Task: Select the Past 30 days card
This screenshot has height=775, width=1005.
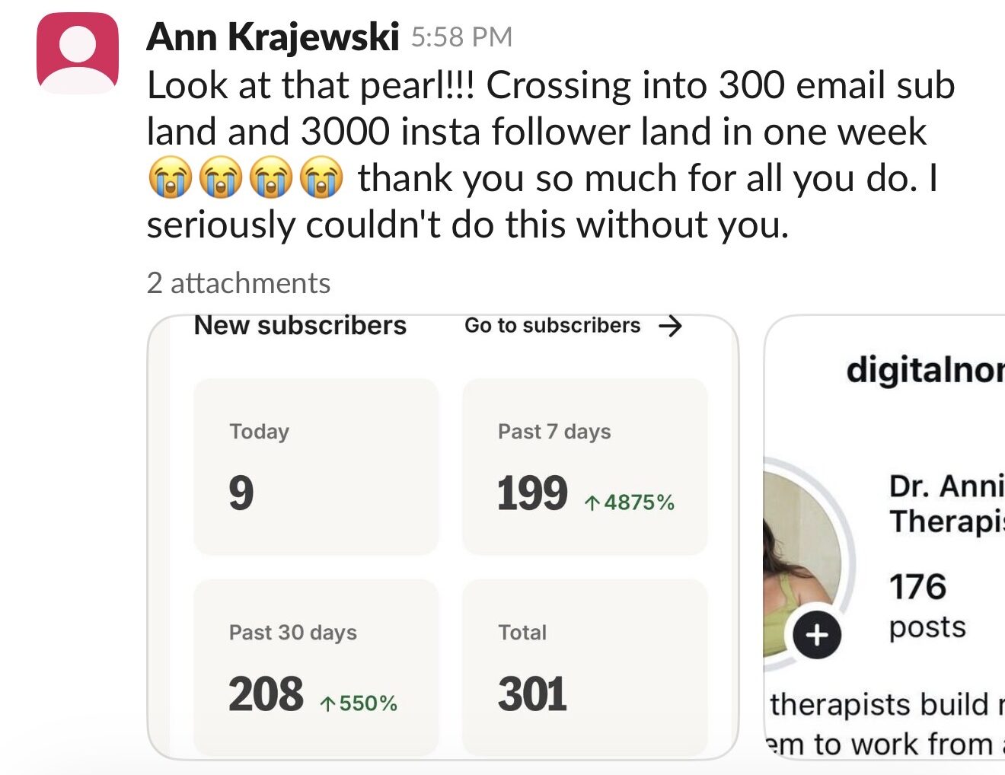Action: [x=316, y=668]
